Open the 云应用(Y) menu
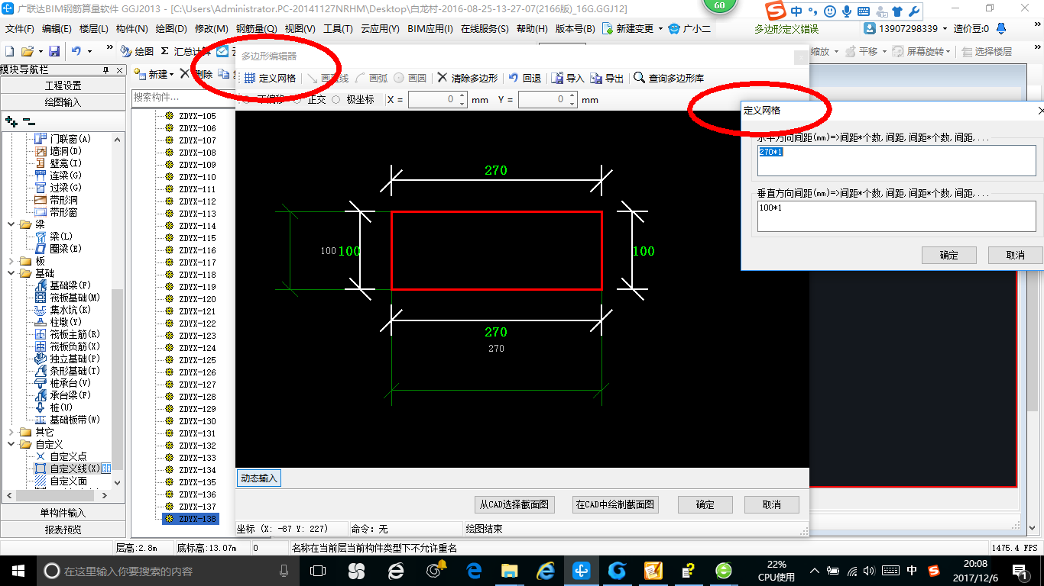 tap(380, 29)
